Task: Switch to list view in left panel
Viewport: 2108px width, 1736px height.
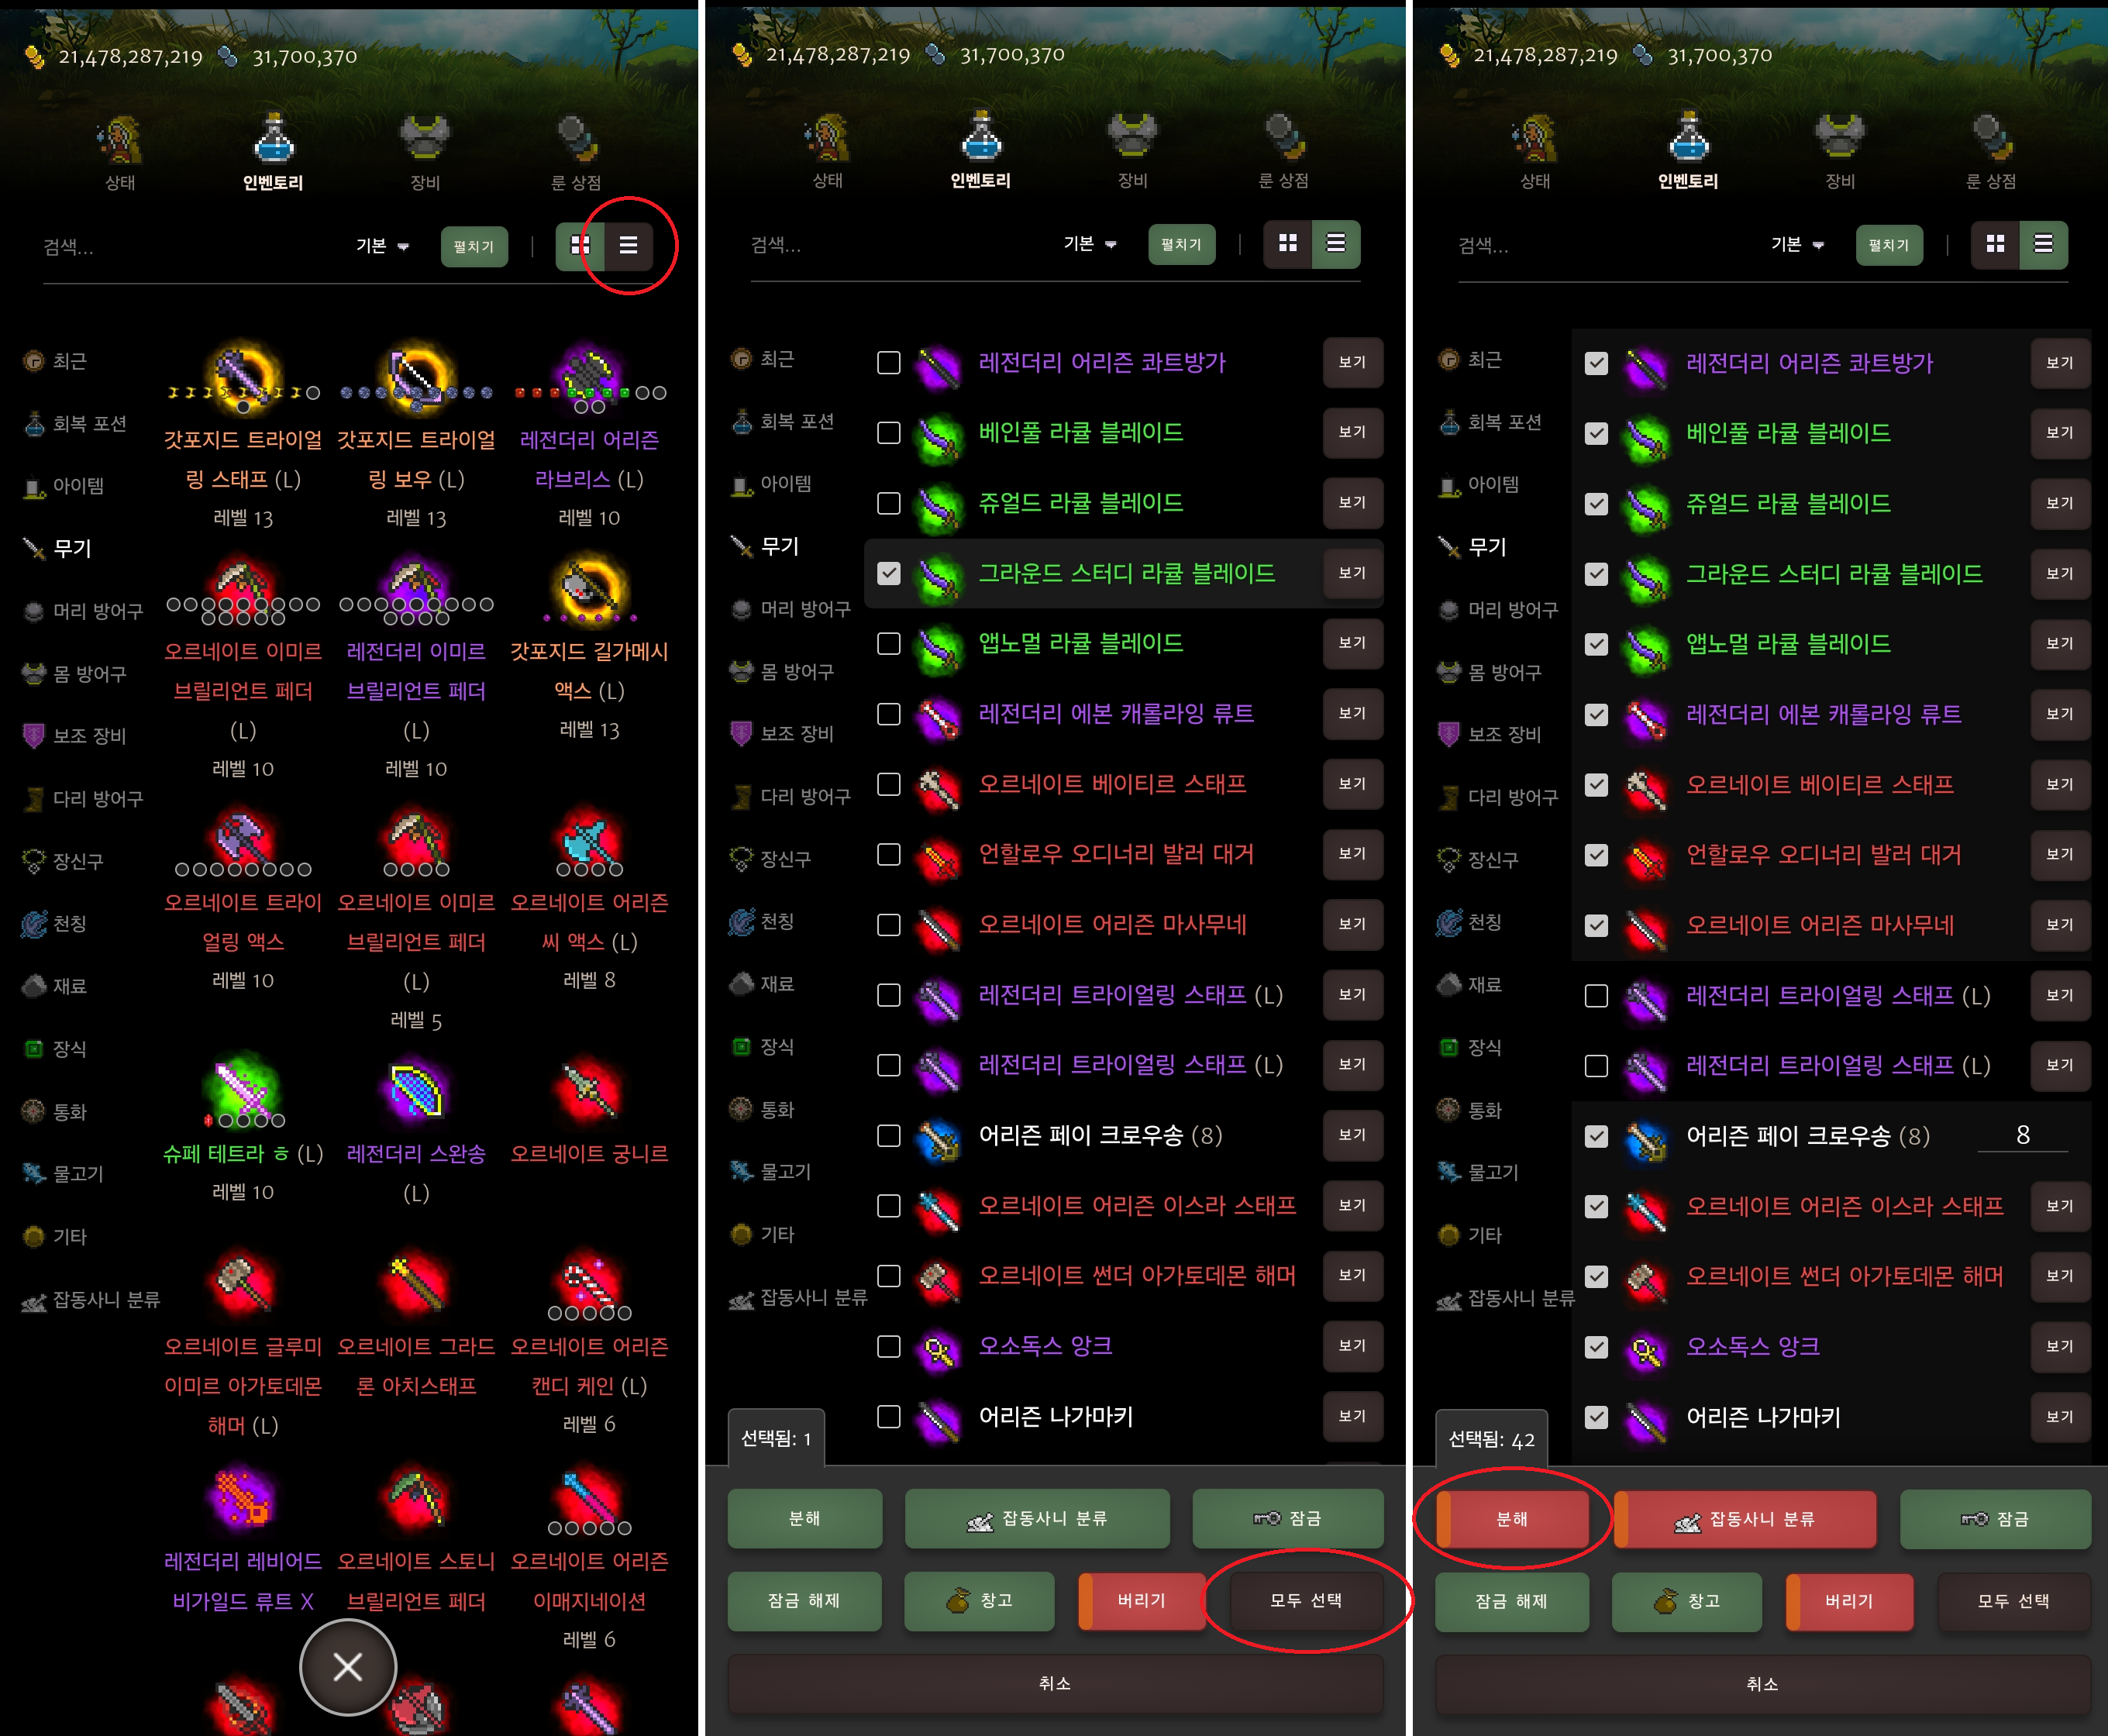Action: (x=628, y=246)
